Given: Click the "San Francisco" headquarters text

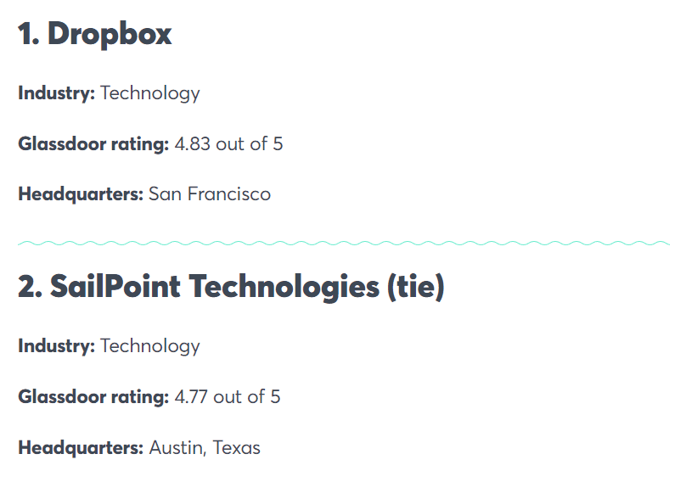Looking at the screenshot, I should click(210, 194).
